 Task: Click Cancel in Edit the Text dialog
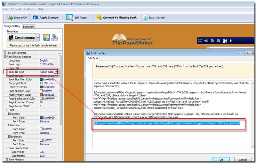point(243,159)
